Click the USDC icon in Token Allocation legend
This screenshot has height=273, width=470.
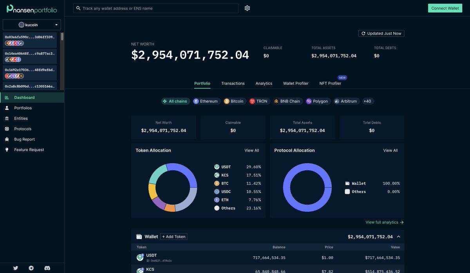[x=217, y=191]
